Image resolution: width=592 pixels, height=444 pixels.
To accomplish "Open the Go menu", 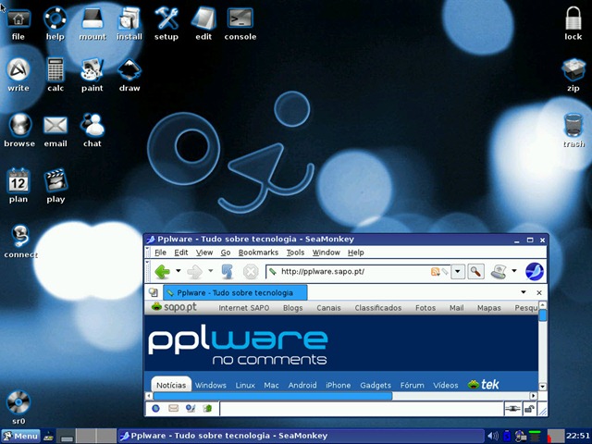I will pos(226,253).
